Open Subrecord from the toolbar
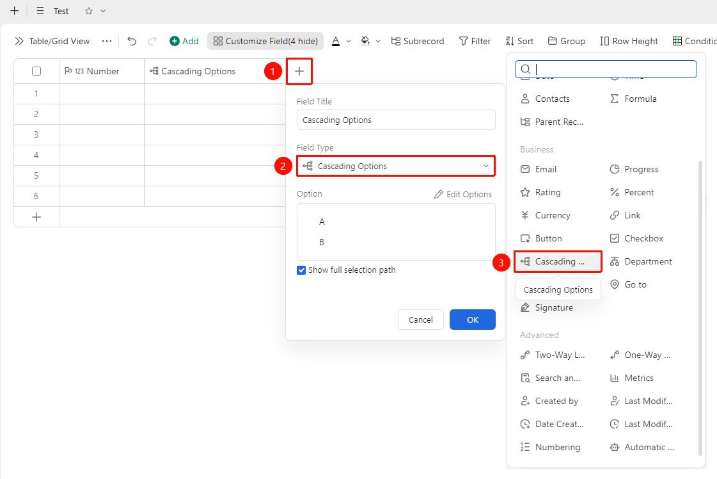This screenshot has width=717, height=479. pyautogui.click(x=418, y=41)
